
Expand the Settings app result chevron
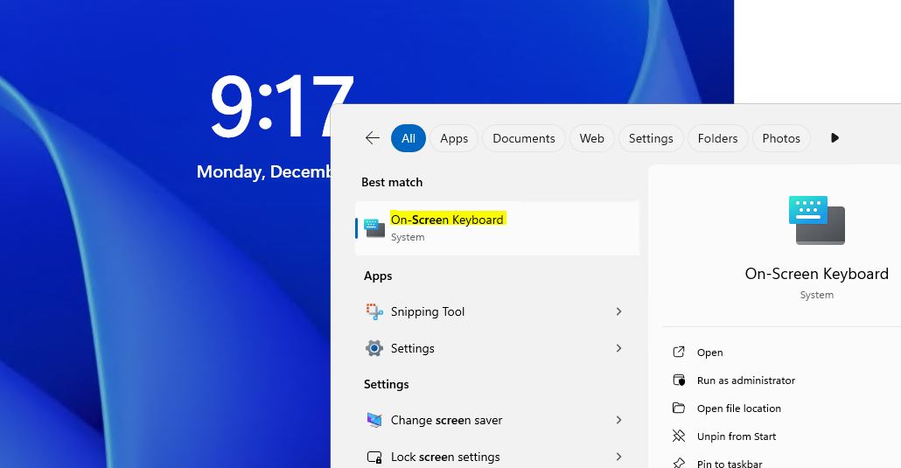(x=618, y=348)
